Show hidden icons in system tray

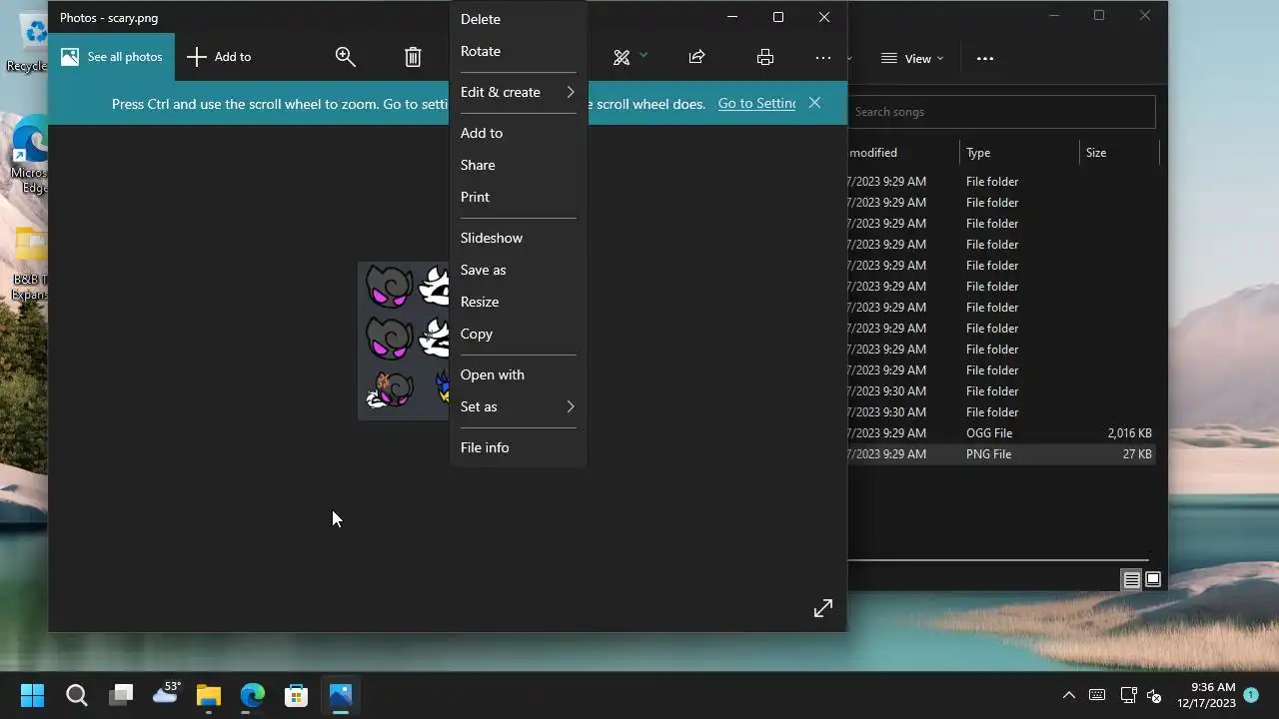click(x=1068, y=695)
